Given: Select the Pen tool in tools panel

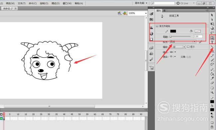Looking at the screenshot, I should point(212,38).
